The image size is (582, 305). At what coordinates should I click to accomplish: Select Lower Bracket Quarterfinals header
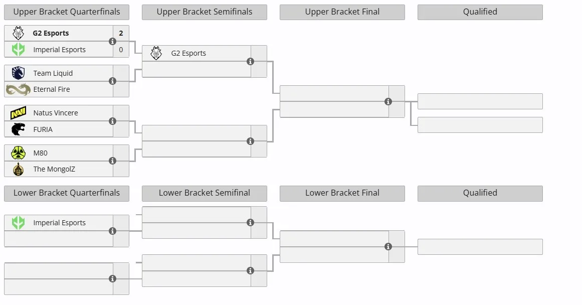coord(67,193)
